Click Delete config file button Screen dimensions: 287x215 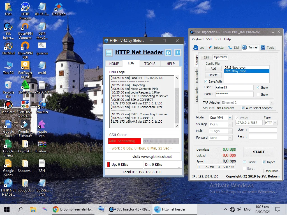(x=213, y=75)
